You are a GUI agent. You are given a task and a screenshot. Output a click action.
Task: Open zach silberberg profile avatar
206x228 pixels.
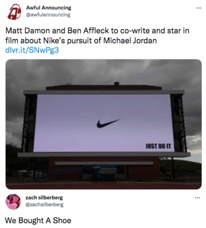13,202
